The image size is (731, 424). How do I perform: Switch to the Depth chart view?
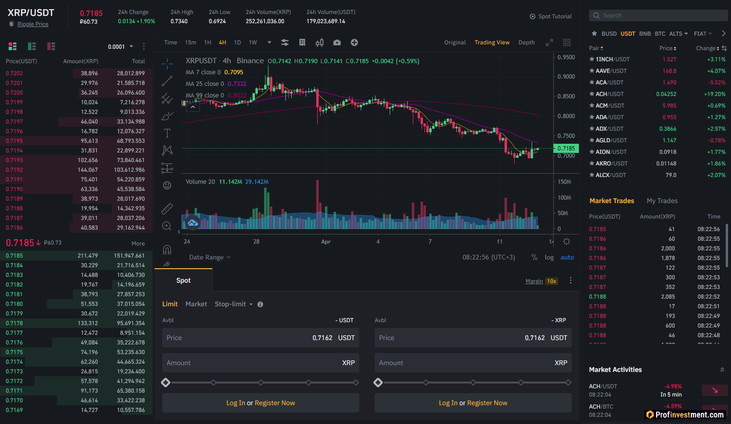pos(526,42)
